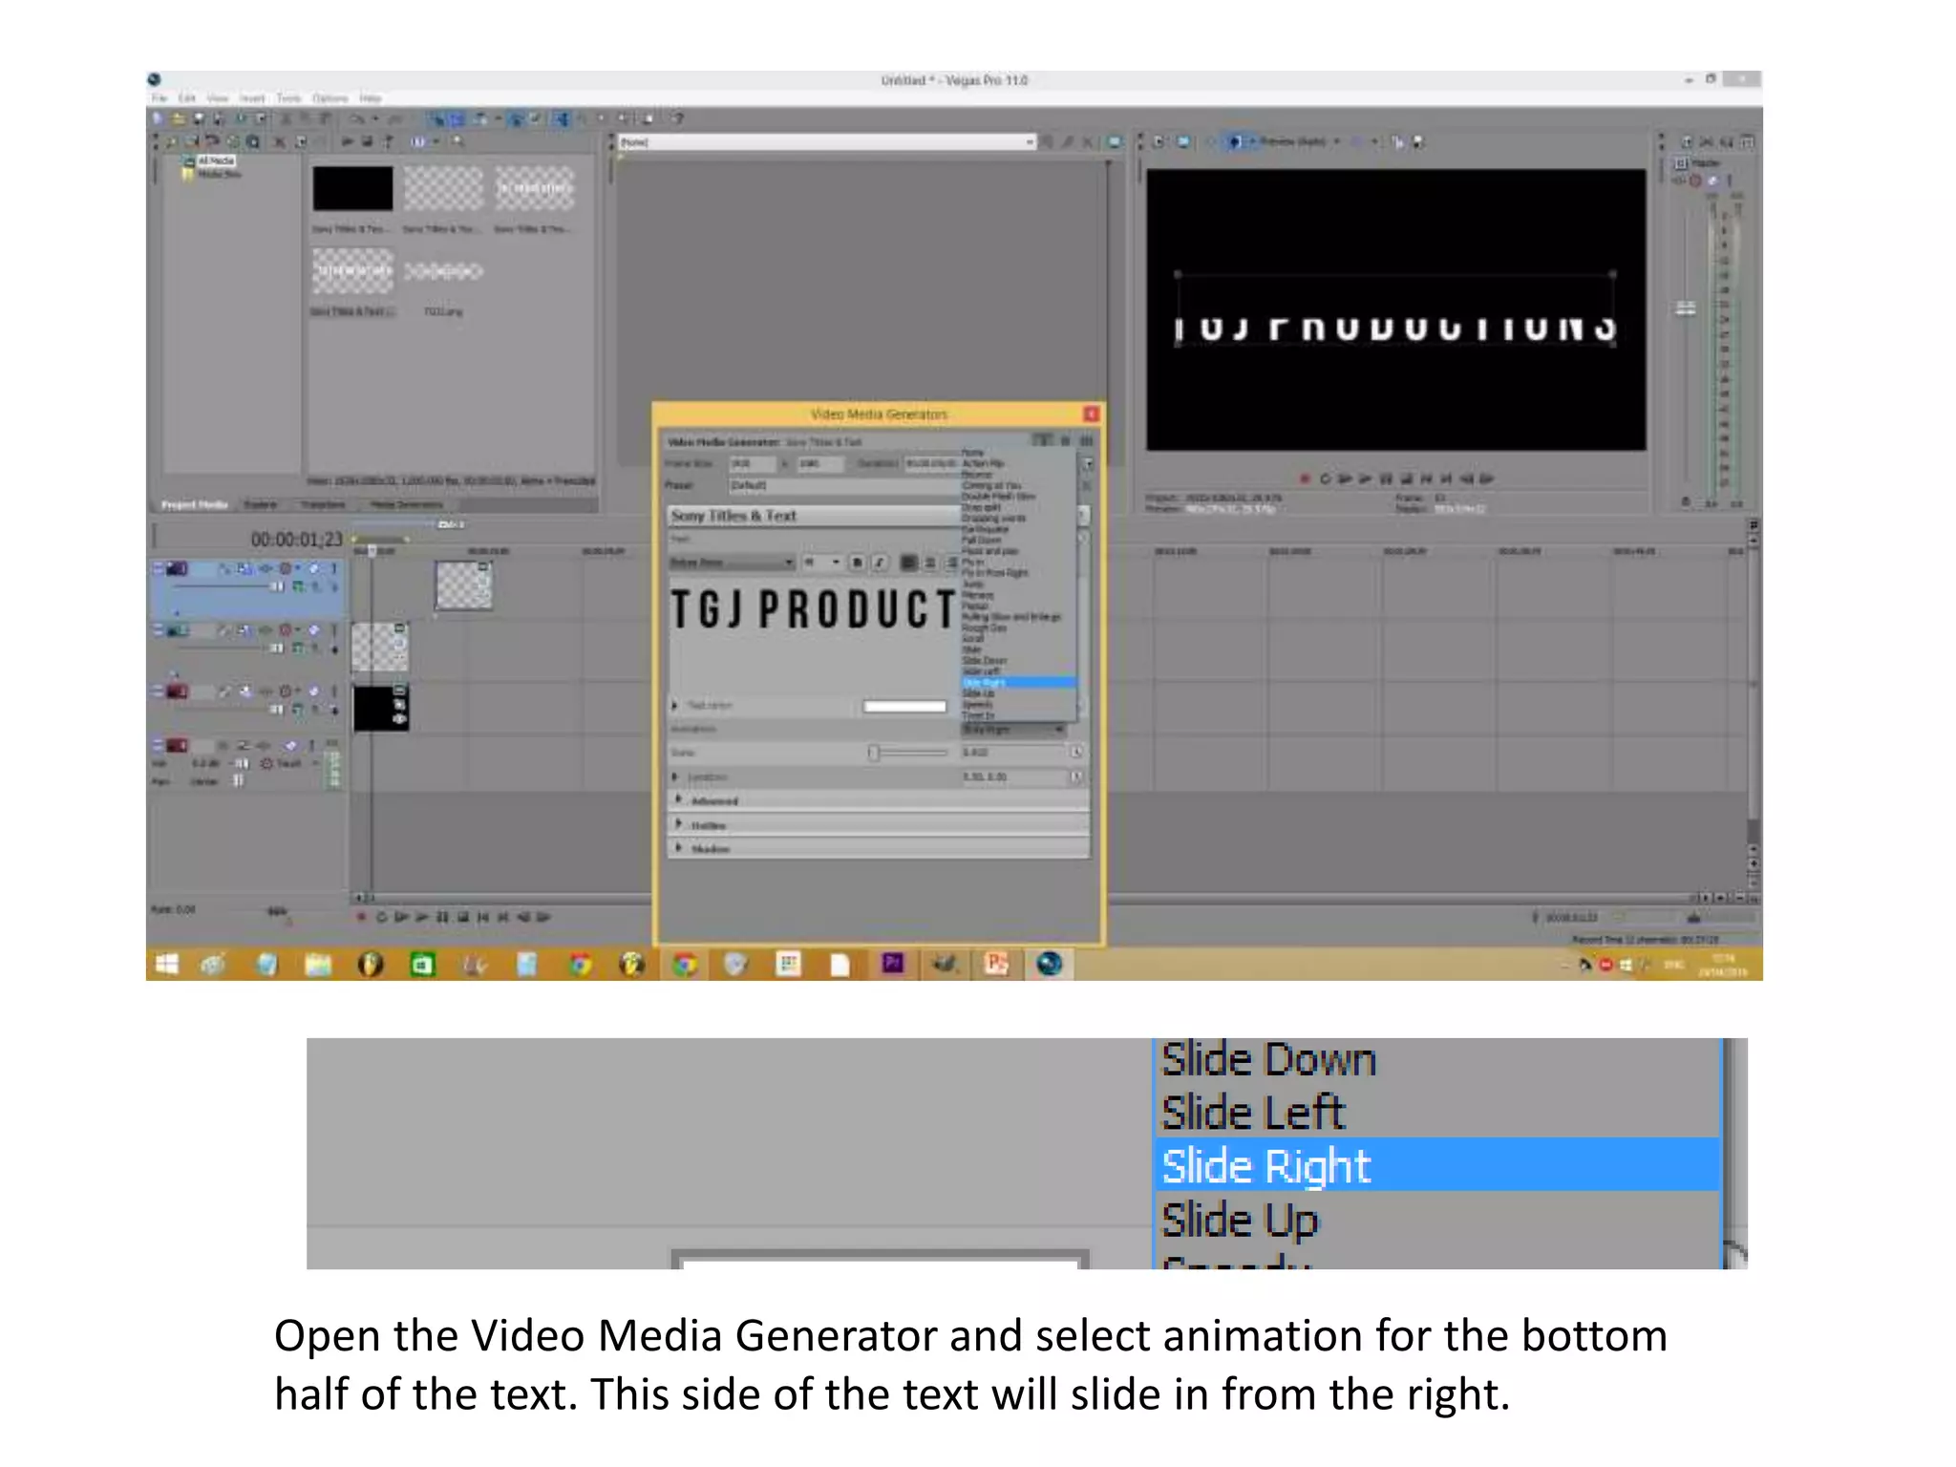
Task: Switch to the Project Media tab
Action: [195, 504]
